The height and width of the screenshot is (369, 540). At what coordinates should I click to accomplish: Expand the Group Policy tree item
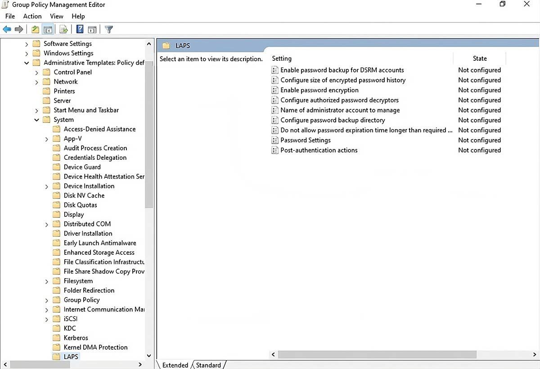pyautogui.click(x=46, y=300)
